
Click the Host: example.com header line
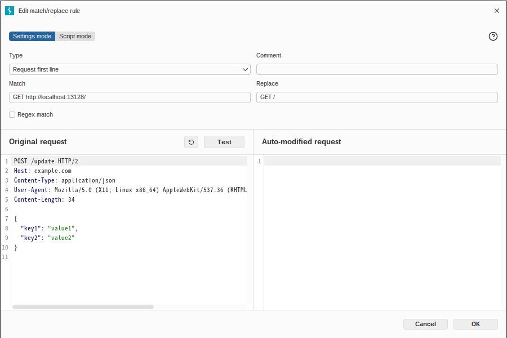(x=43, y=171)
